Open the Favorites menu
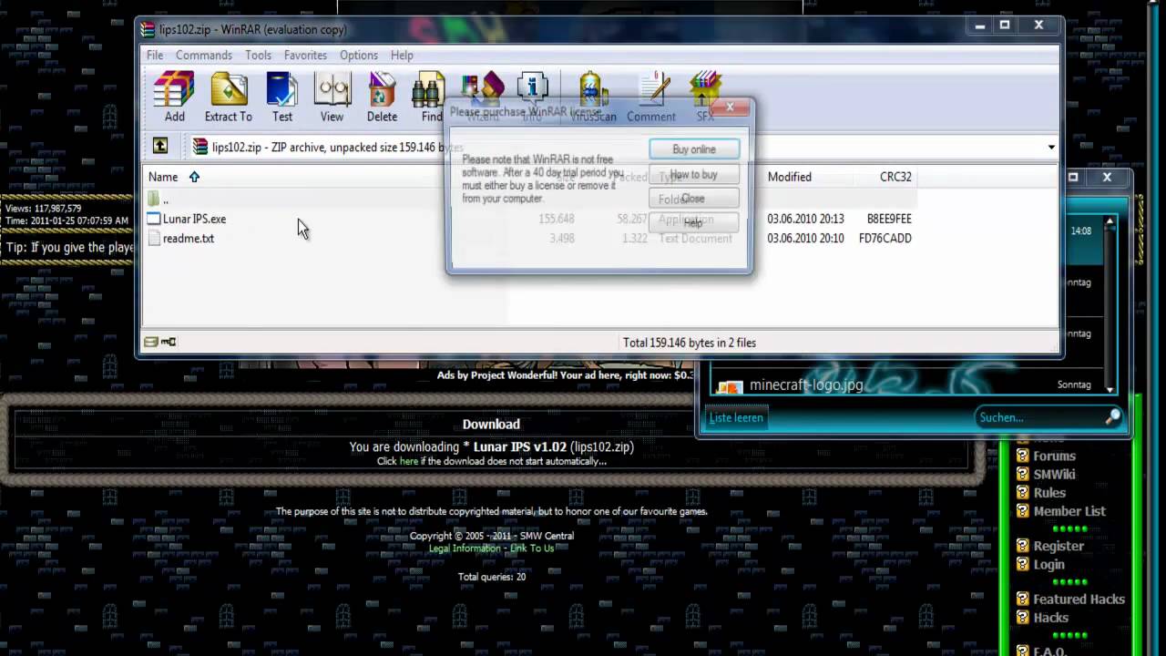Image resolution: width=1166 pixels, height=656 pixels. click(305, 55)
